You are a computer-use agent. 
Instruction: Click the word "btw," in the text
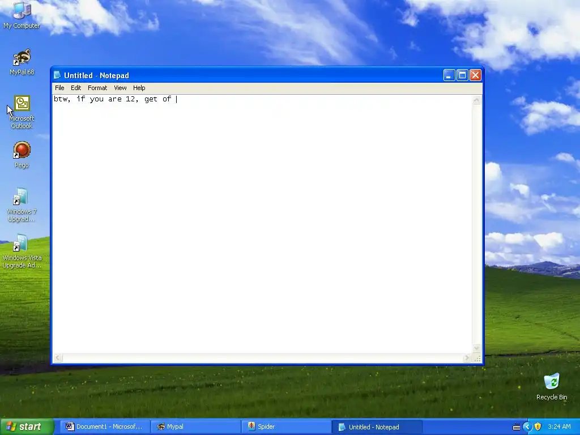pyautogui.click(x=62, y=99)
